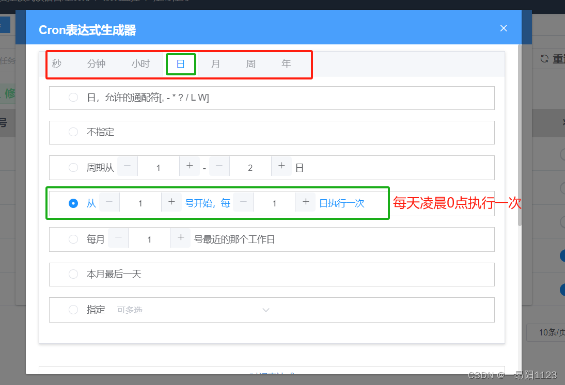Choose the 不指定 radio option
Viewport: 565px width, 385px height.
(x=73, y=132)
